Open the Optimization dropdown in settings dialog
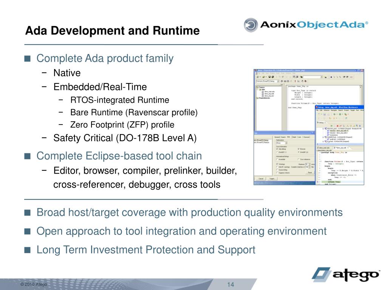Screen dimensions: 387x290 (282, 143)
